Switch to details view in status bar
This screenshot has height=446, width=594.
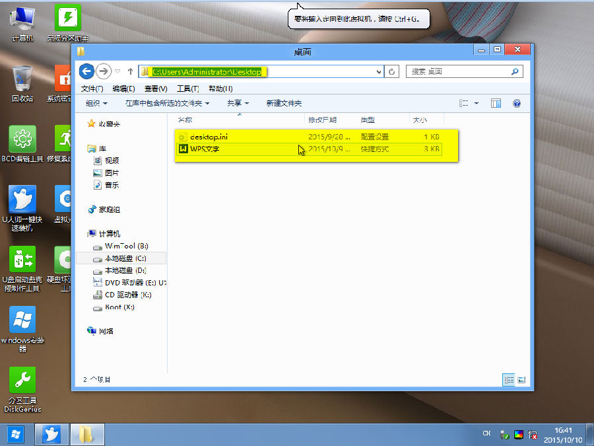click(x=509, y=379)
